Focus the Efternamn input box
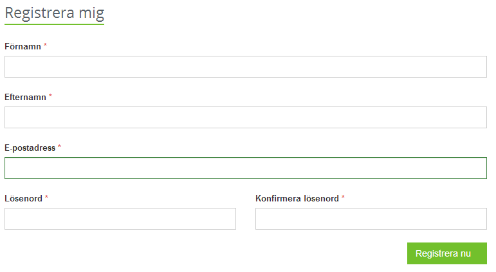 coord(245,117)
